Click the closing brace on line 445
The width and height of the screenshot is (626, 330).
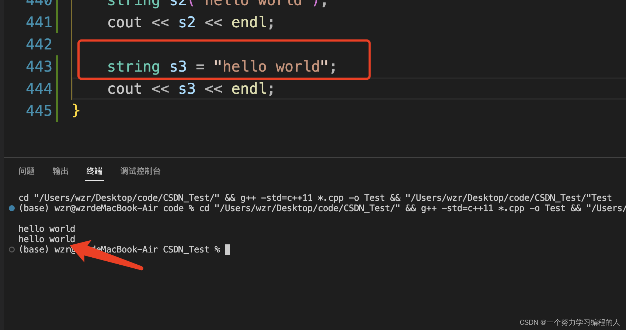76,111
